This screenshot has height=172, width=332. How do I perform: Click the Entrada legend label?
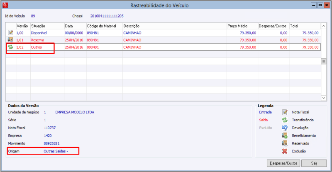pyautogui.click(x=265, y=112)
